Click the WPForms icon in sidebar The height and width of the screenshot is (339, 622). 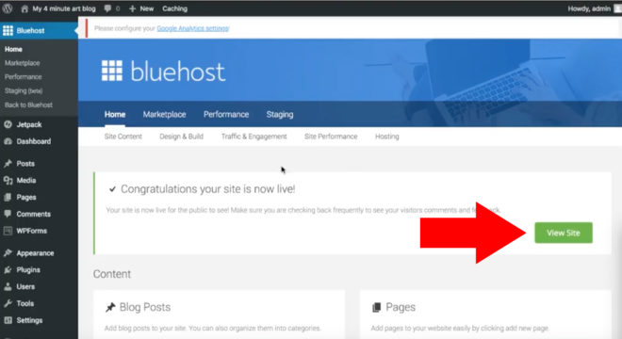[8, 231]
